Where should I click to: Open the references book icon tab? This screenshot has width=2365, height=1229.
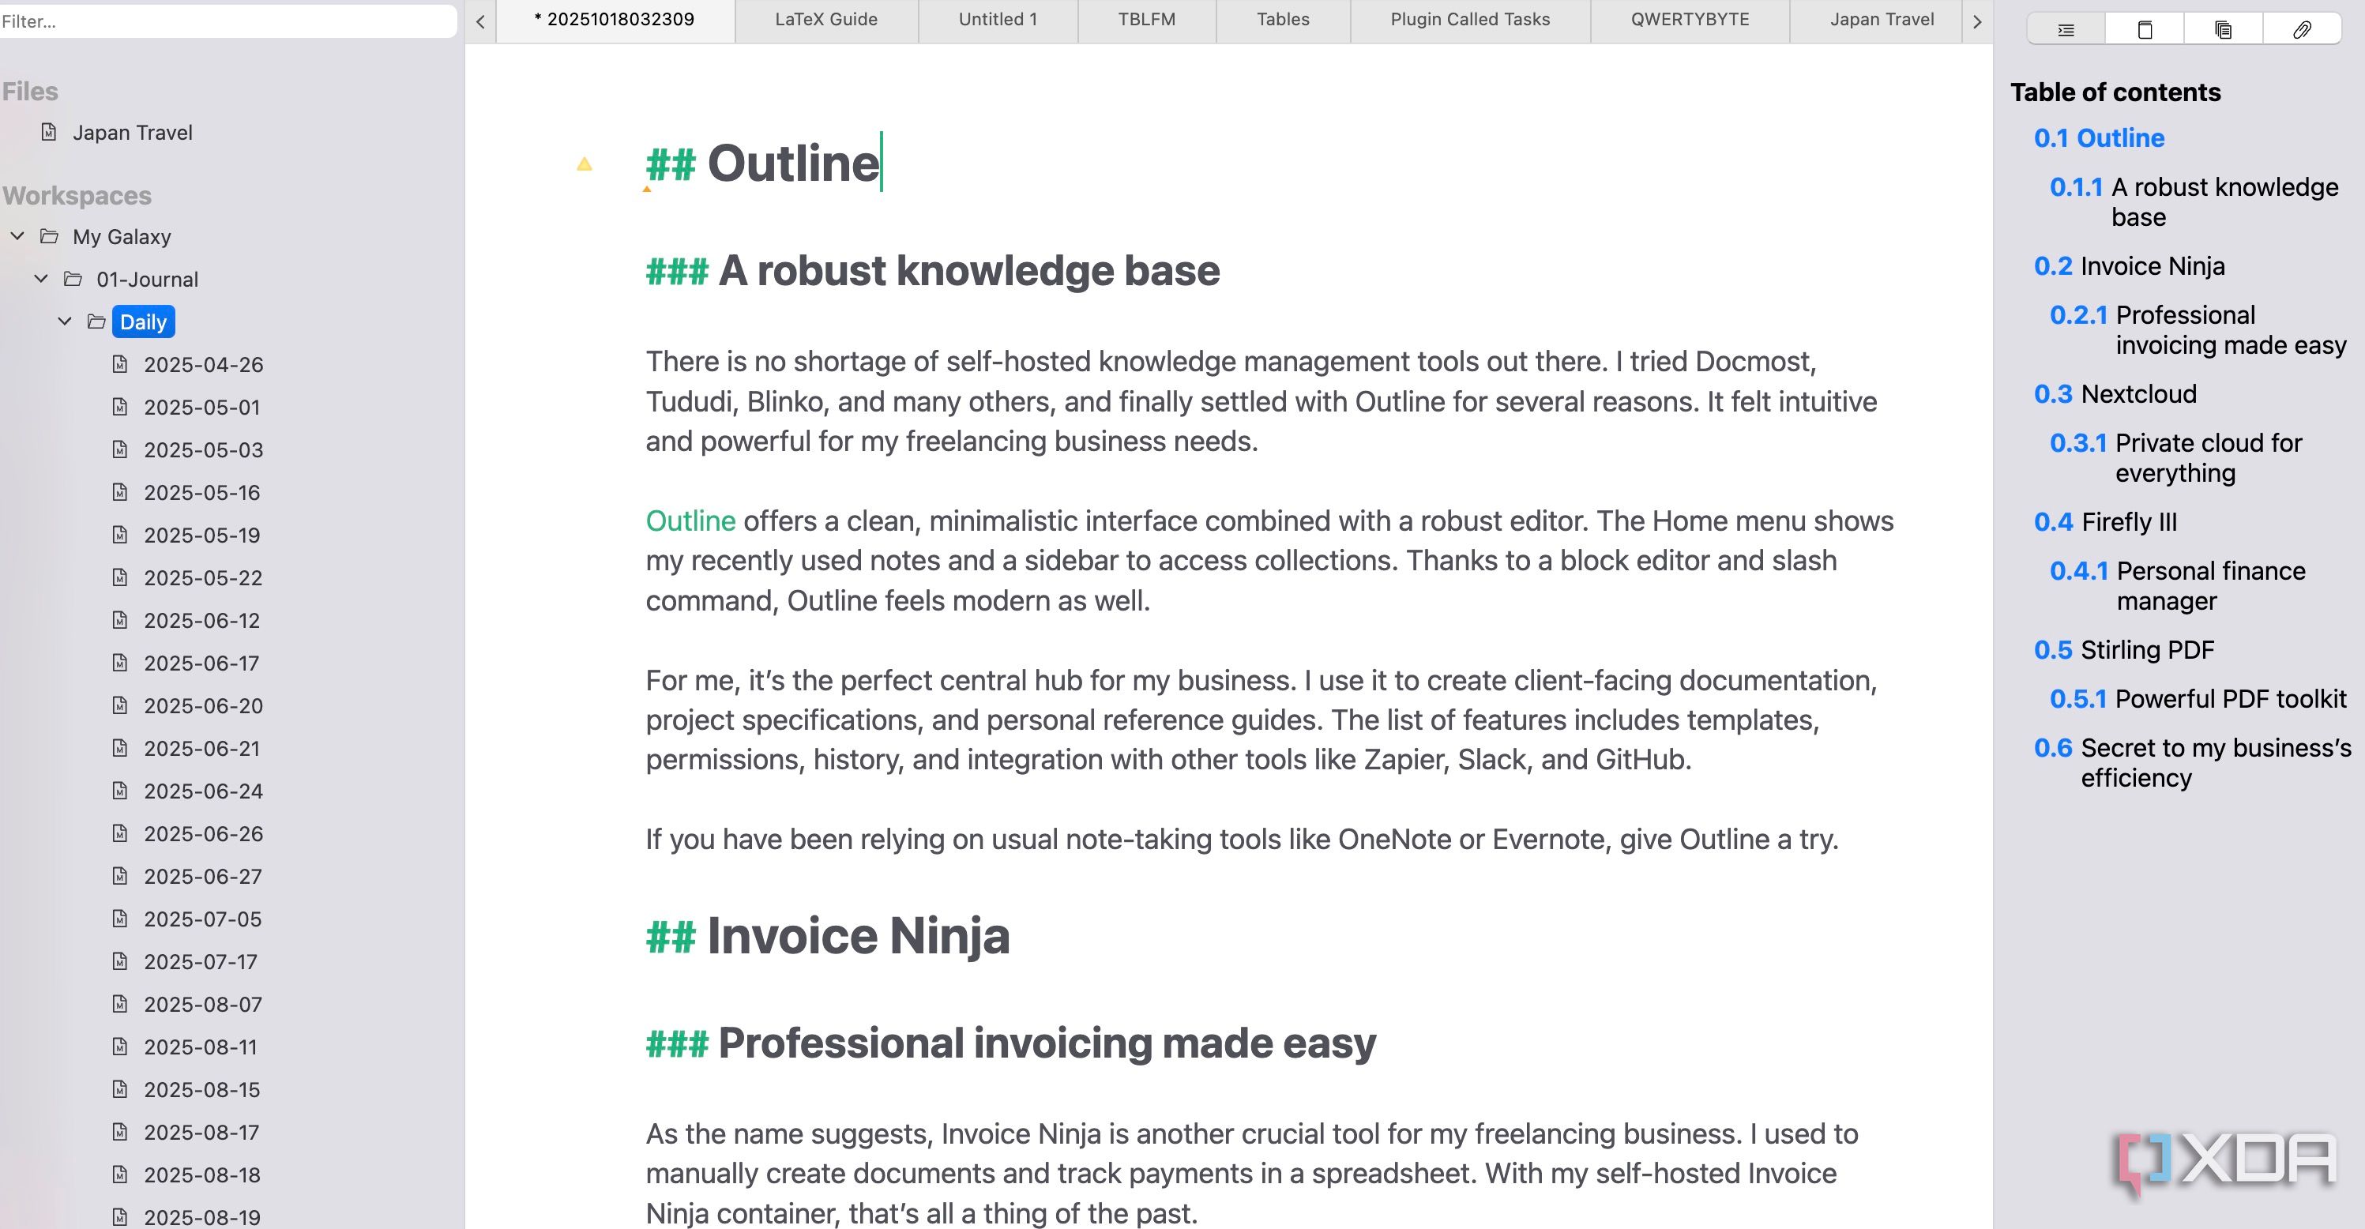(x=2145, y=29)
